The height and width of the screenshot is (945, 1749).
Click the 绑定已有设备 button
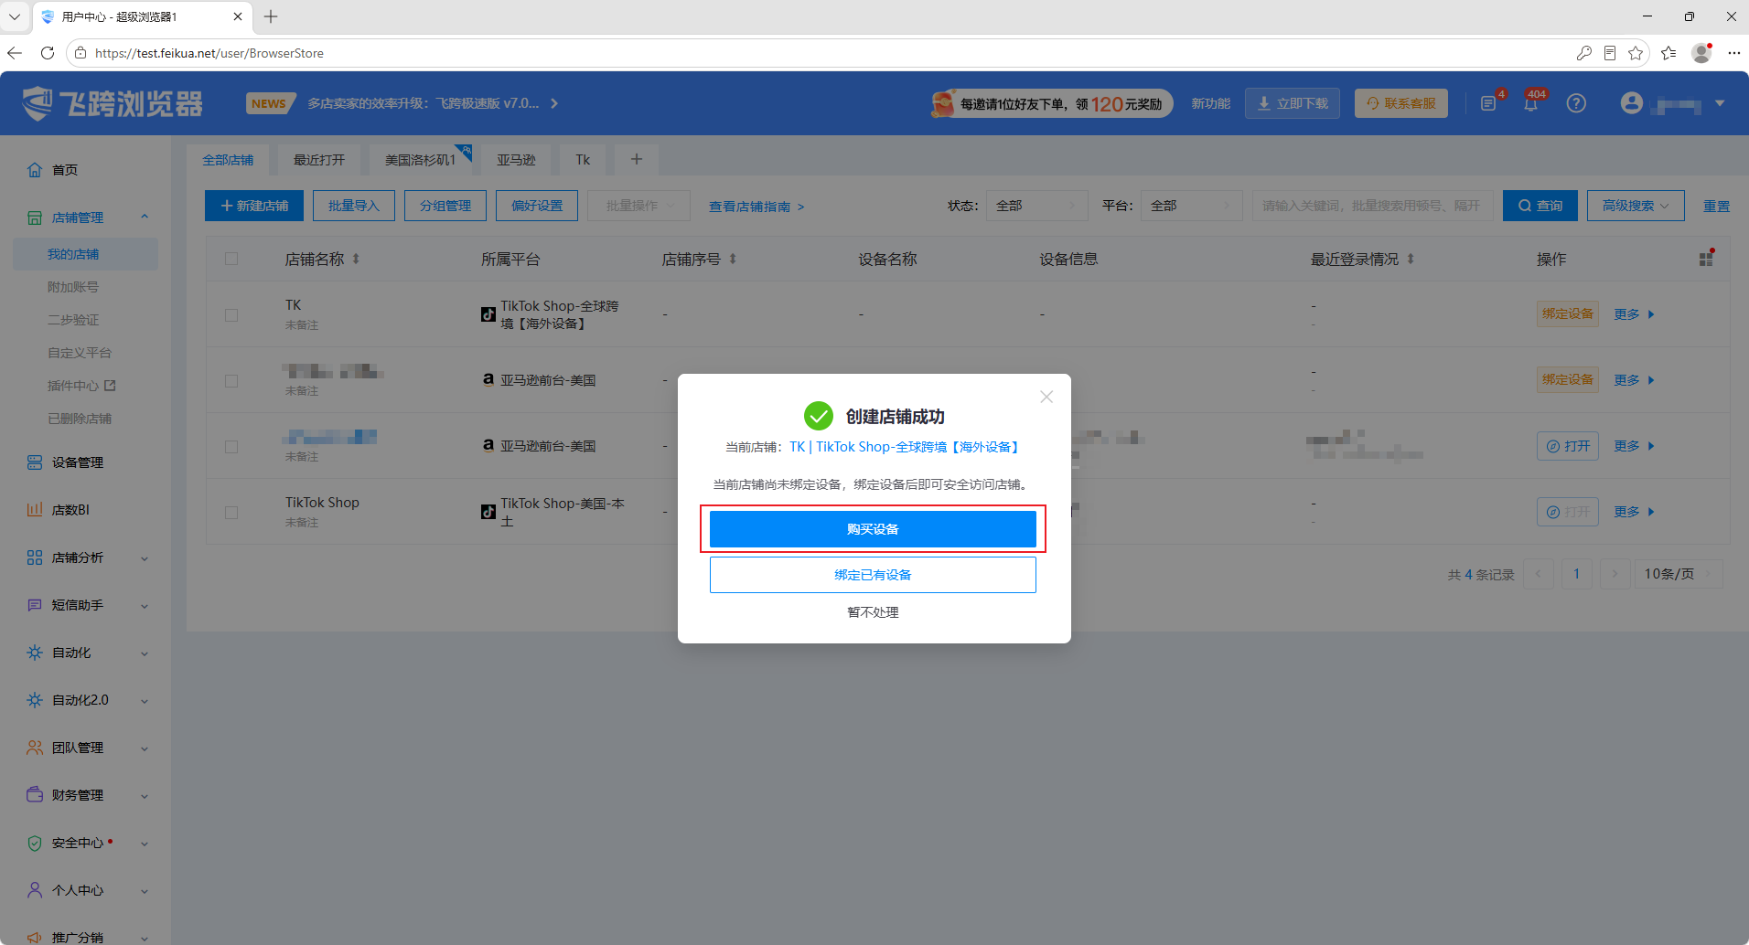873,575
